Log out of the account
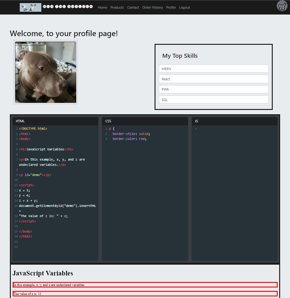The height and width of the screenshot is (298, 290). click(x=184, y=7)
